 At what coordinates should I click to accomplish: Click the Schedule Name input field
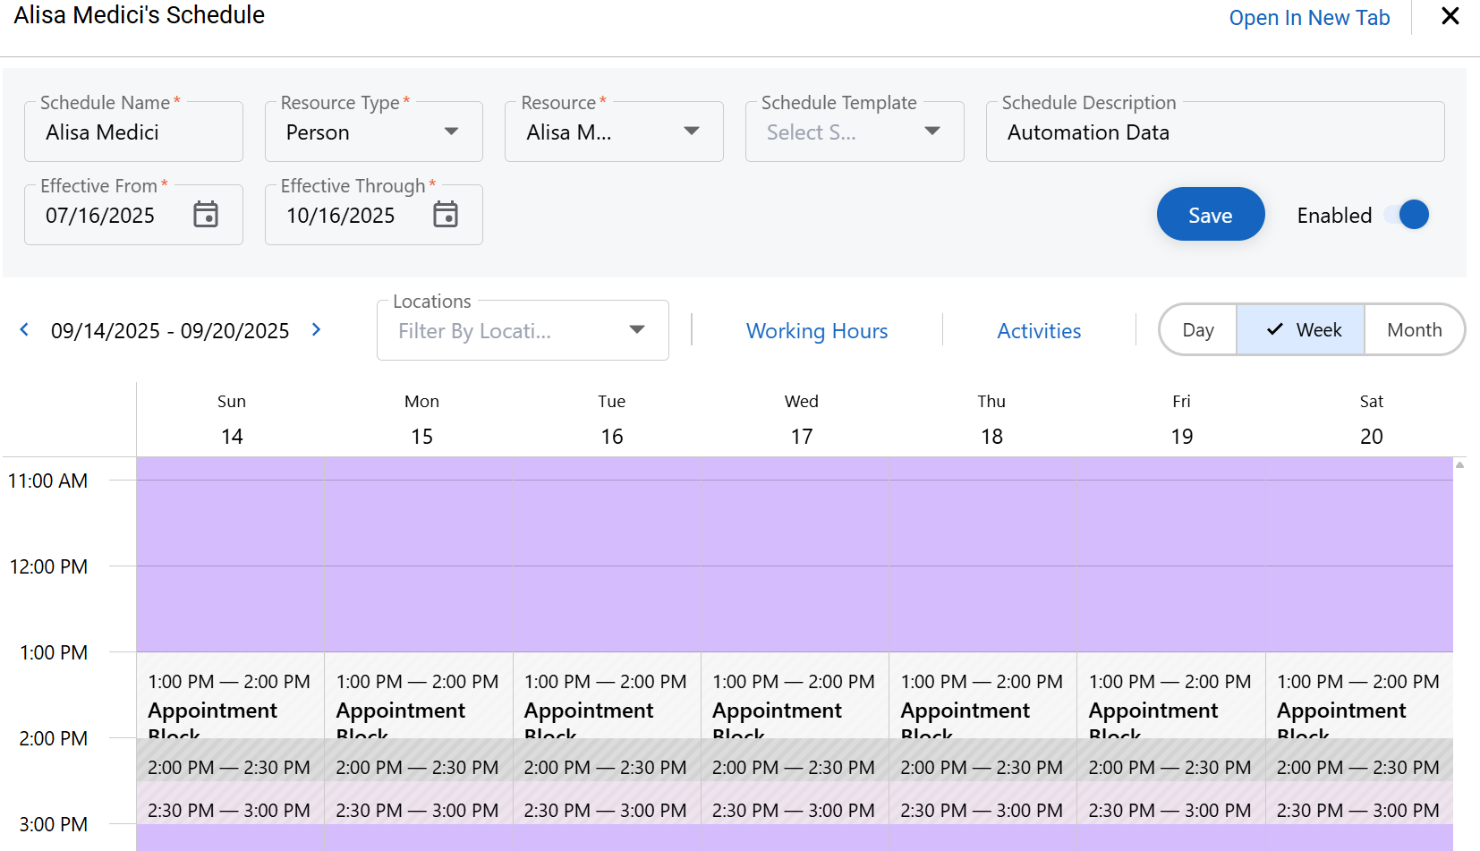point(134,132)
